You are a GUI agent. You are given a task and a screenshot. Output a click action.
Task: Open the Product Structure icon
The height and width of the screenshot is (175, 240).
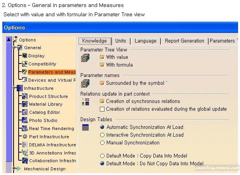pos(25,96)
